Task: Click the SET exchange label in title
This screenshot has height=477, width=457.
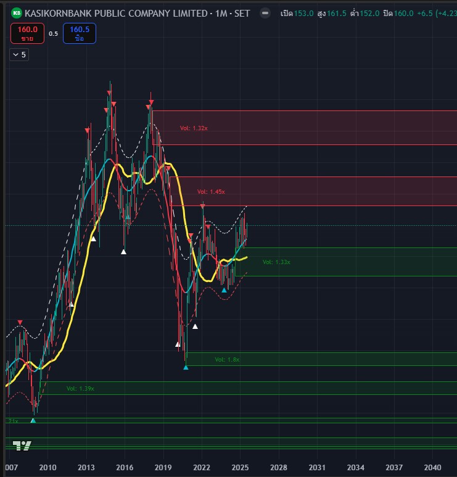Action: (x=242, y=14)
